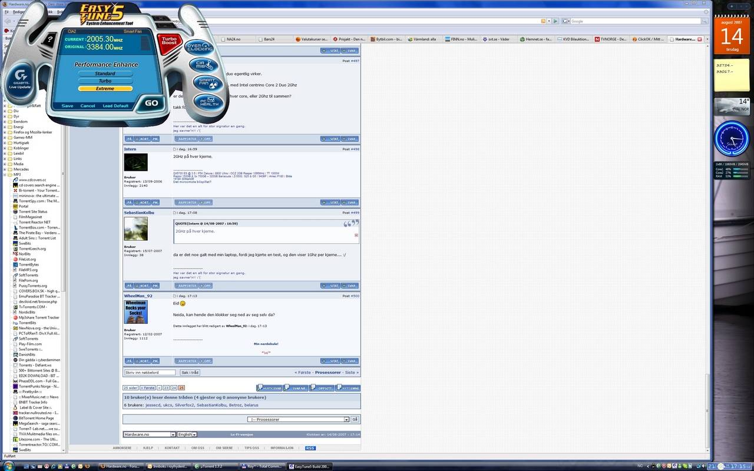Open mininova bookmark in sidebar

37,195
